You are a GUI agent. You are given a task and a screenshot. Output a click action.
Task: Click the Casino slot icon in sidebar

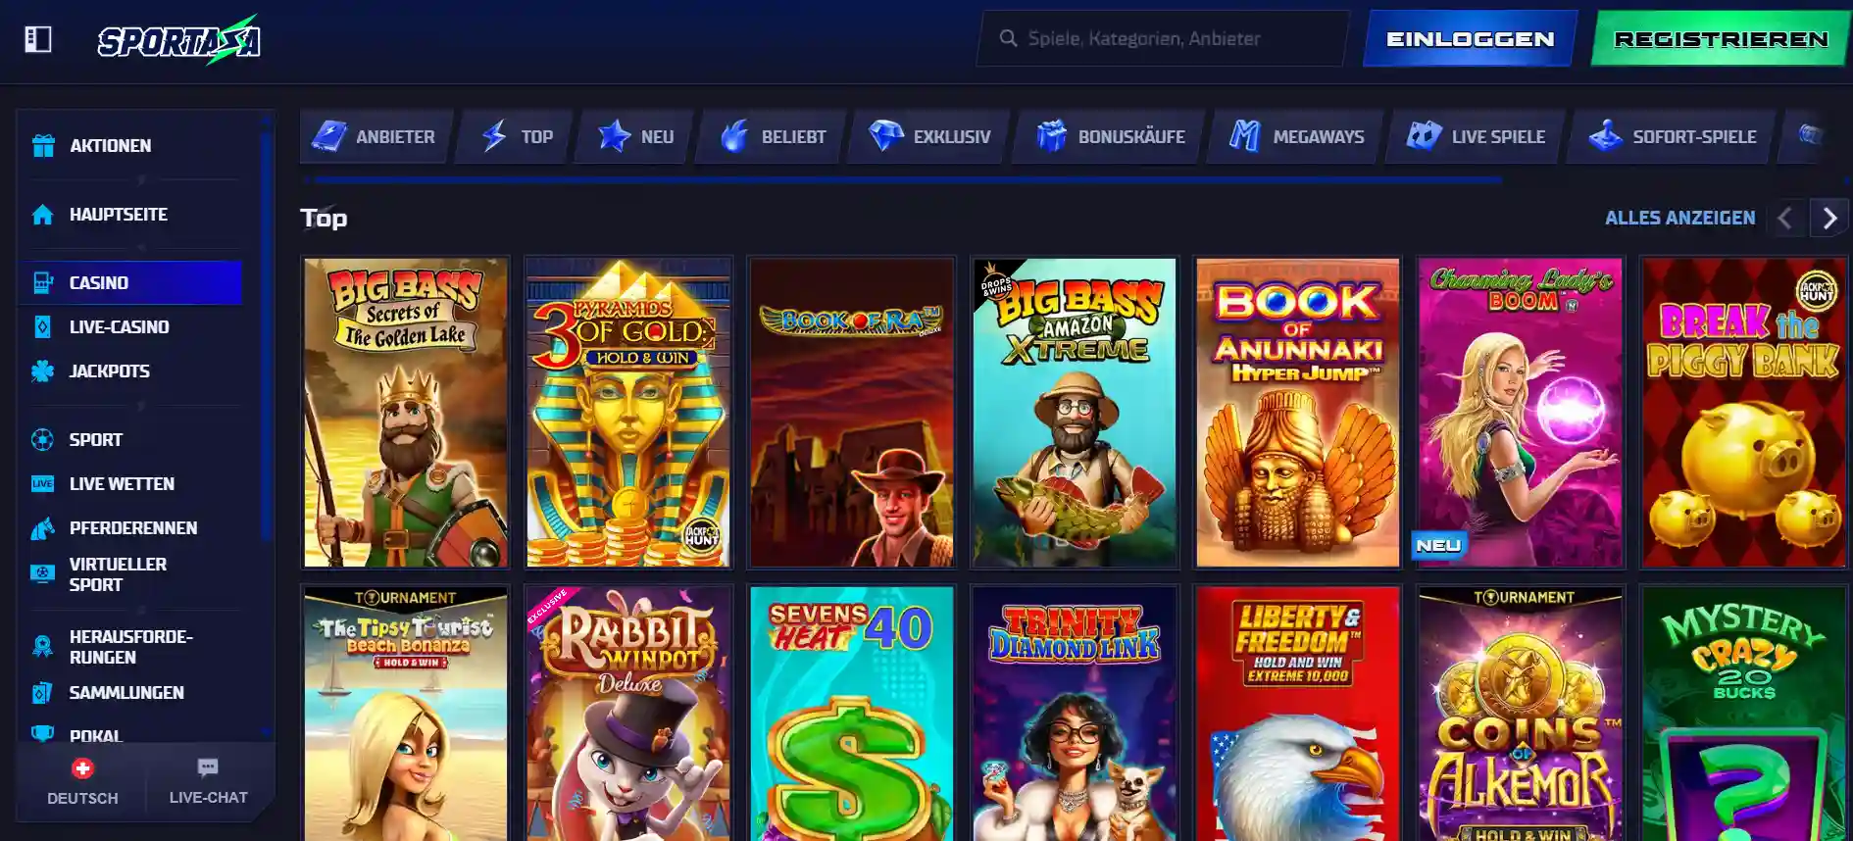(x=43, y=282)
